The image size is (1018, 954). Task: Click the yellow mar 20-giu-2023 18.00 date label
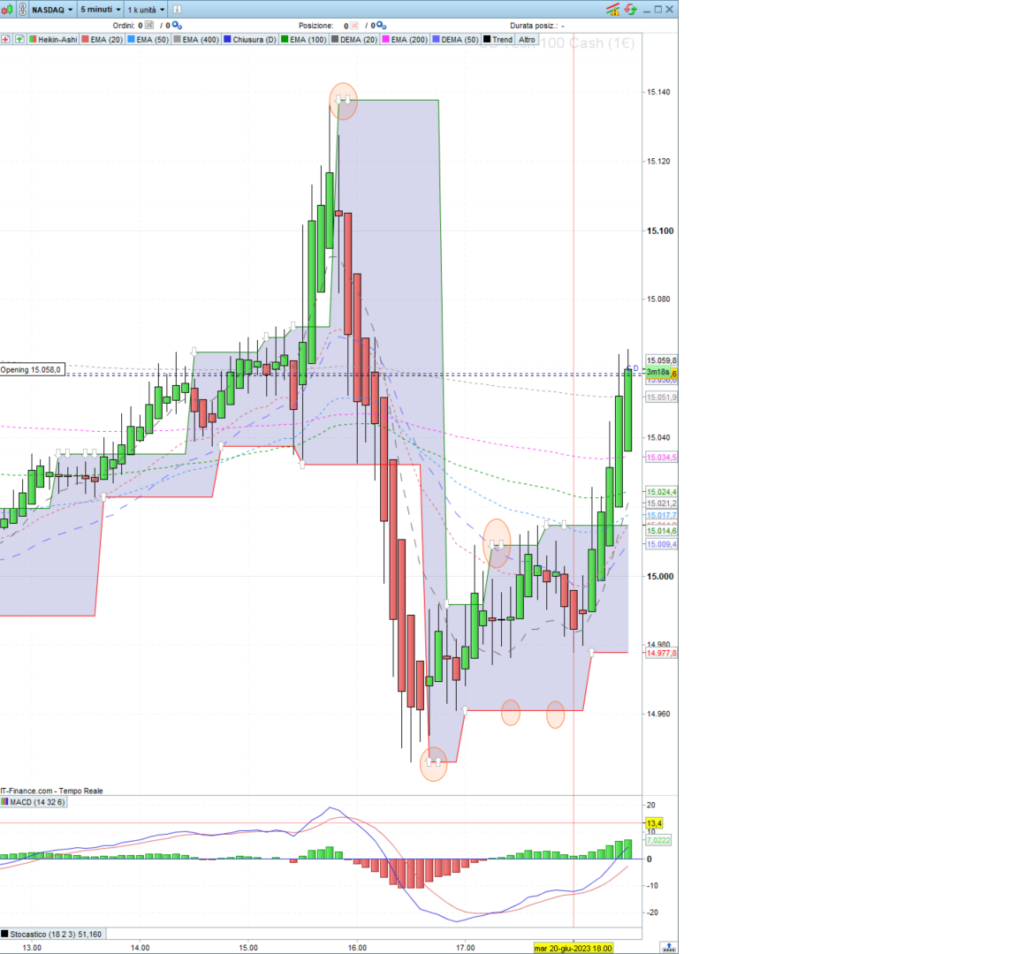pyautogui.click(x=574, y=948)
